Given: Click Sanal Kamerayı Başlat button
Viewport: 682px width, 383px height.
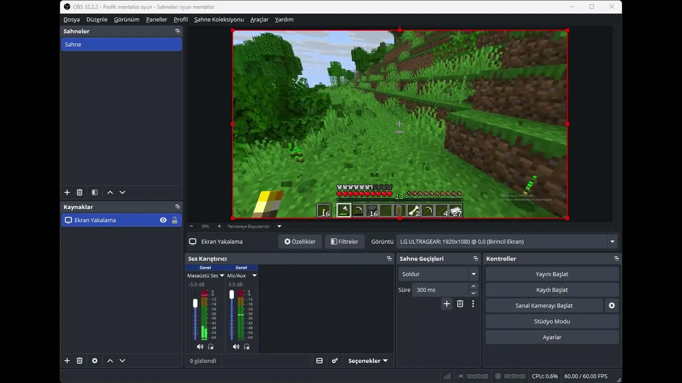Looking at the screenshot, I should [x=544, y=306].
